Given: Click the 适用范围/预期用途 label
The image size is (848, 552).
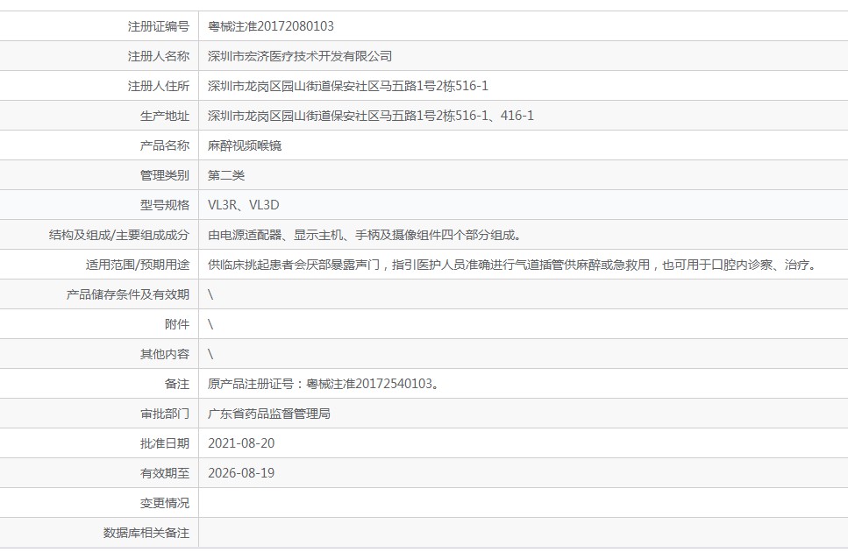Looking at the screenshot, I should pos(138,265).
